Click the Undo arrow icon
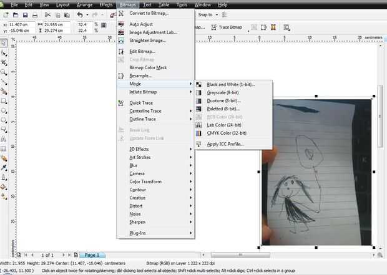The image size is (387, 275). [x=80, y=15]
